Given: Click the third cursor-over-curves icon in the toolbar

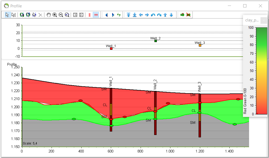Looking at the screenshot, I should [34, 15].
